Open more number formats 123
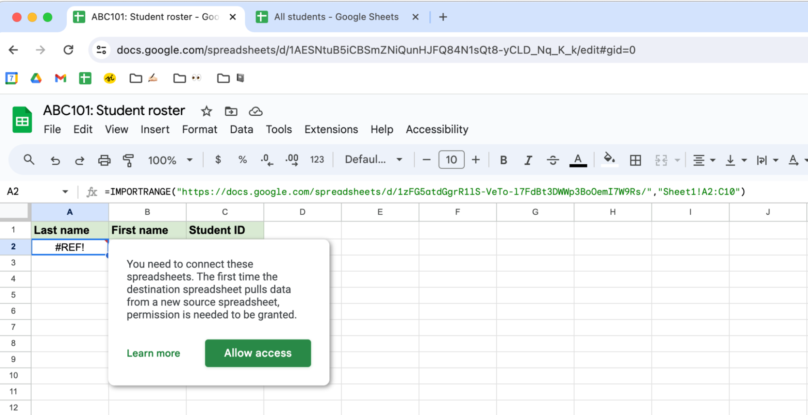The height and width of the screenshot is (415, 808). pos(317,160)
